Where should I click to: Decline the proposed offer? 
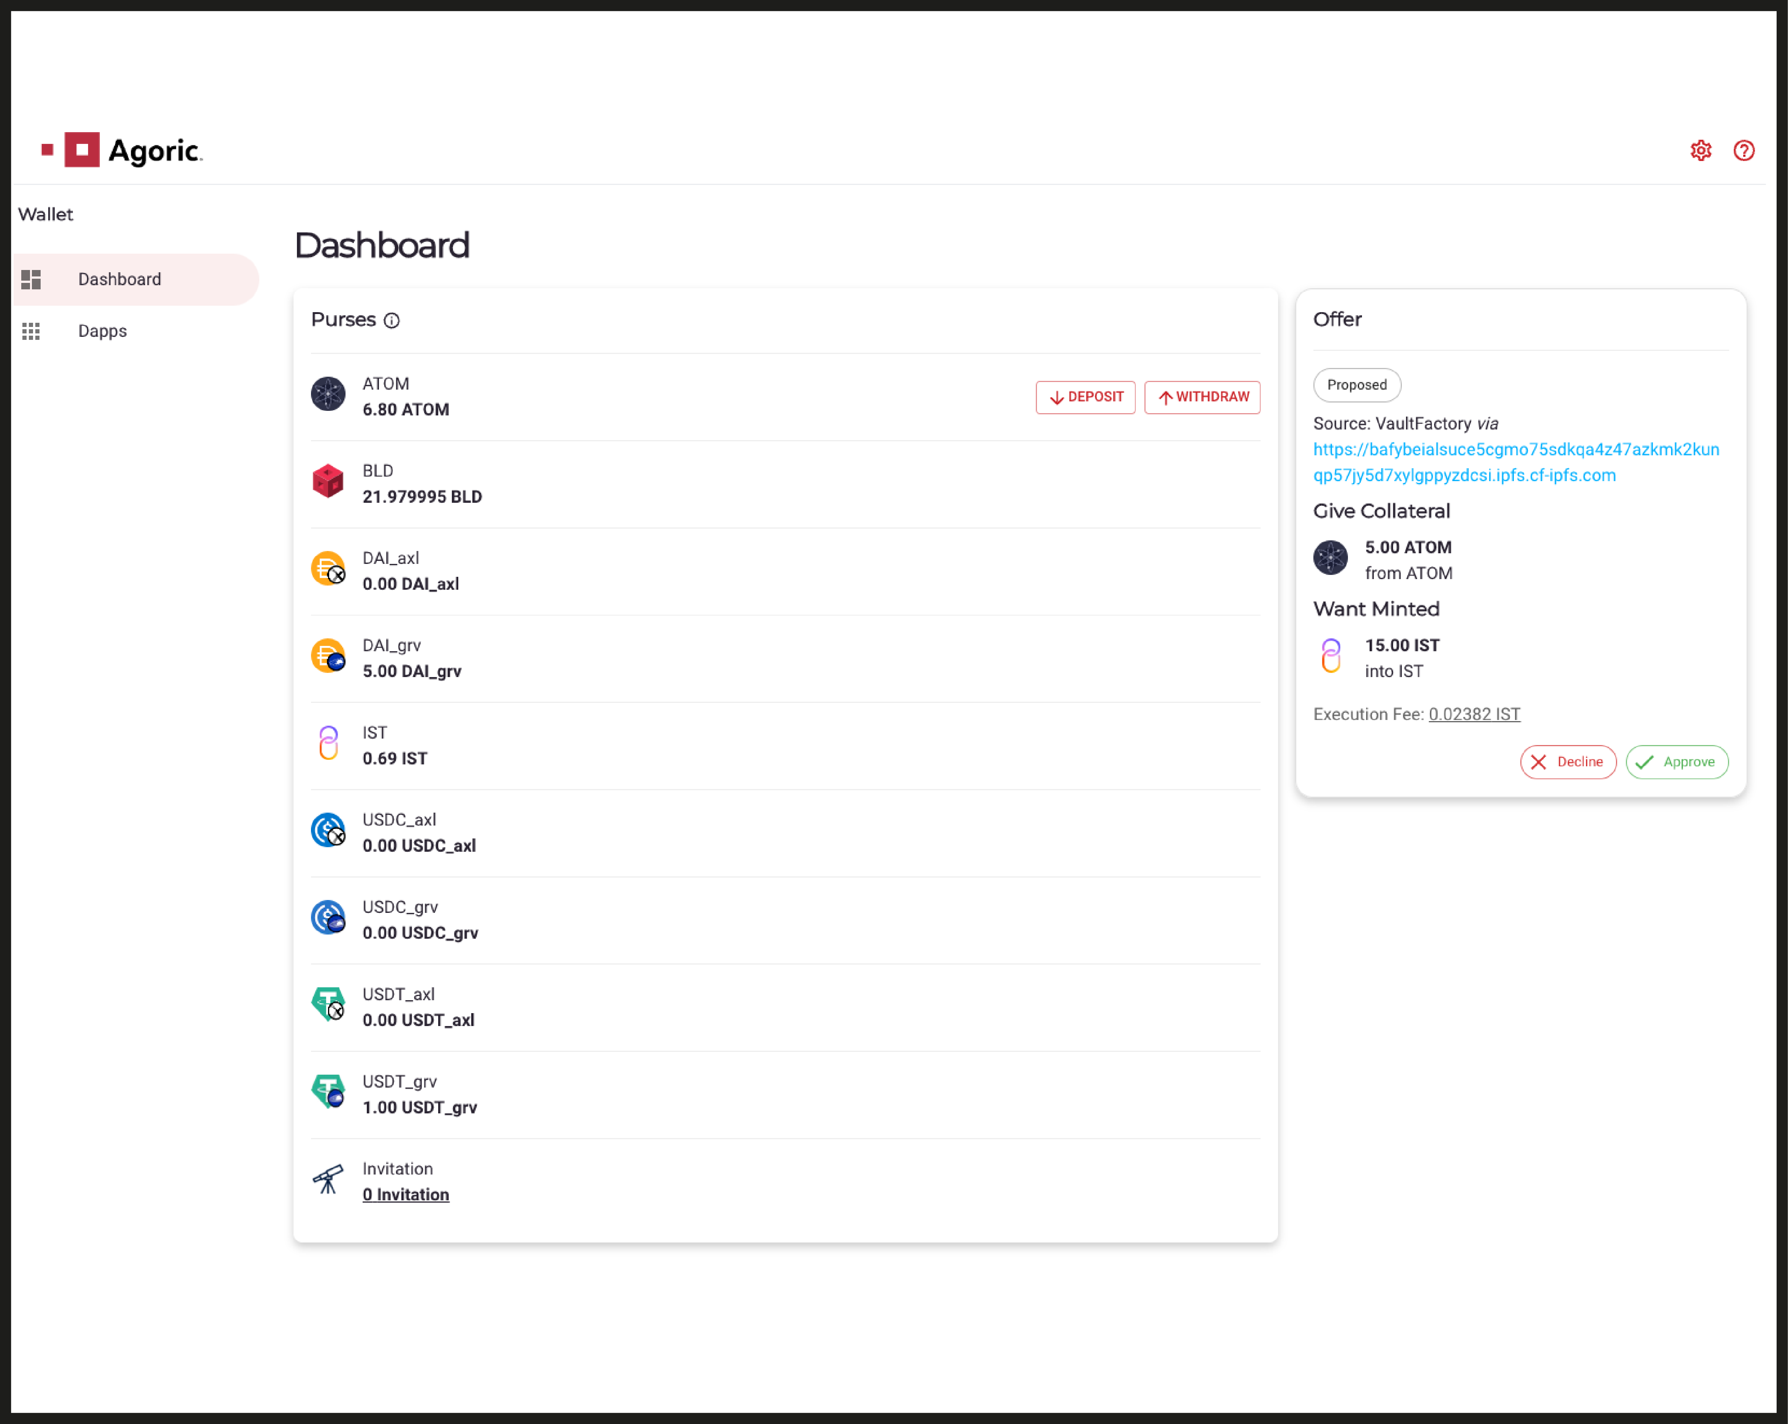(1567, 761)
